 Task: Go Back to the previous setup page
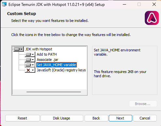tap(96, 118)
